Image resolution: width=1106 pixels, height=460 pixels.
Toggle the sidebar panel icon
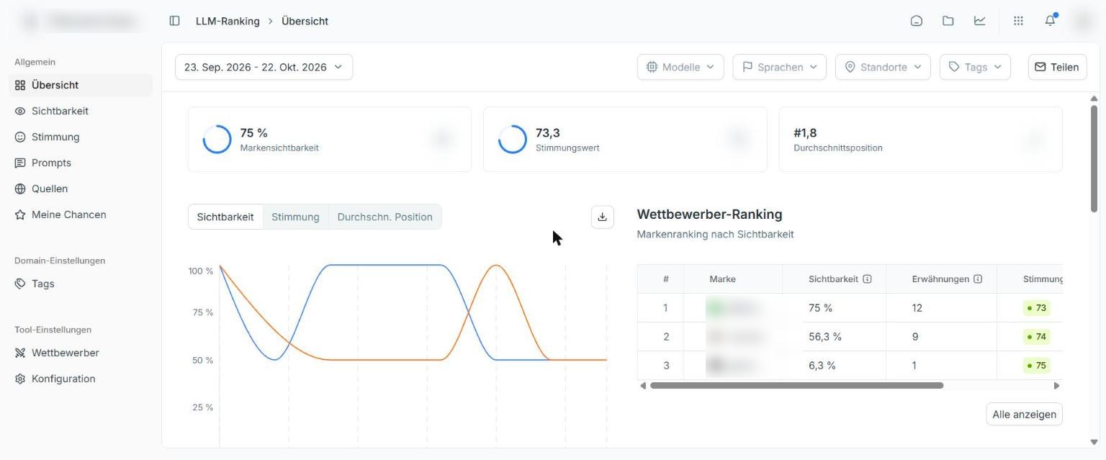pos(174,21)
